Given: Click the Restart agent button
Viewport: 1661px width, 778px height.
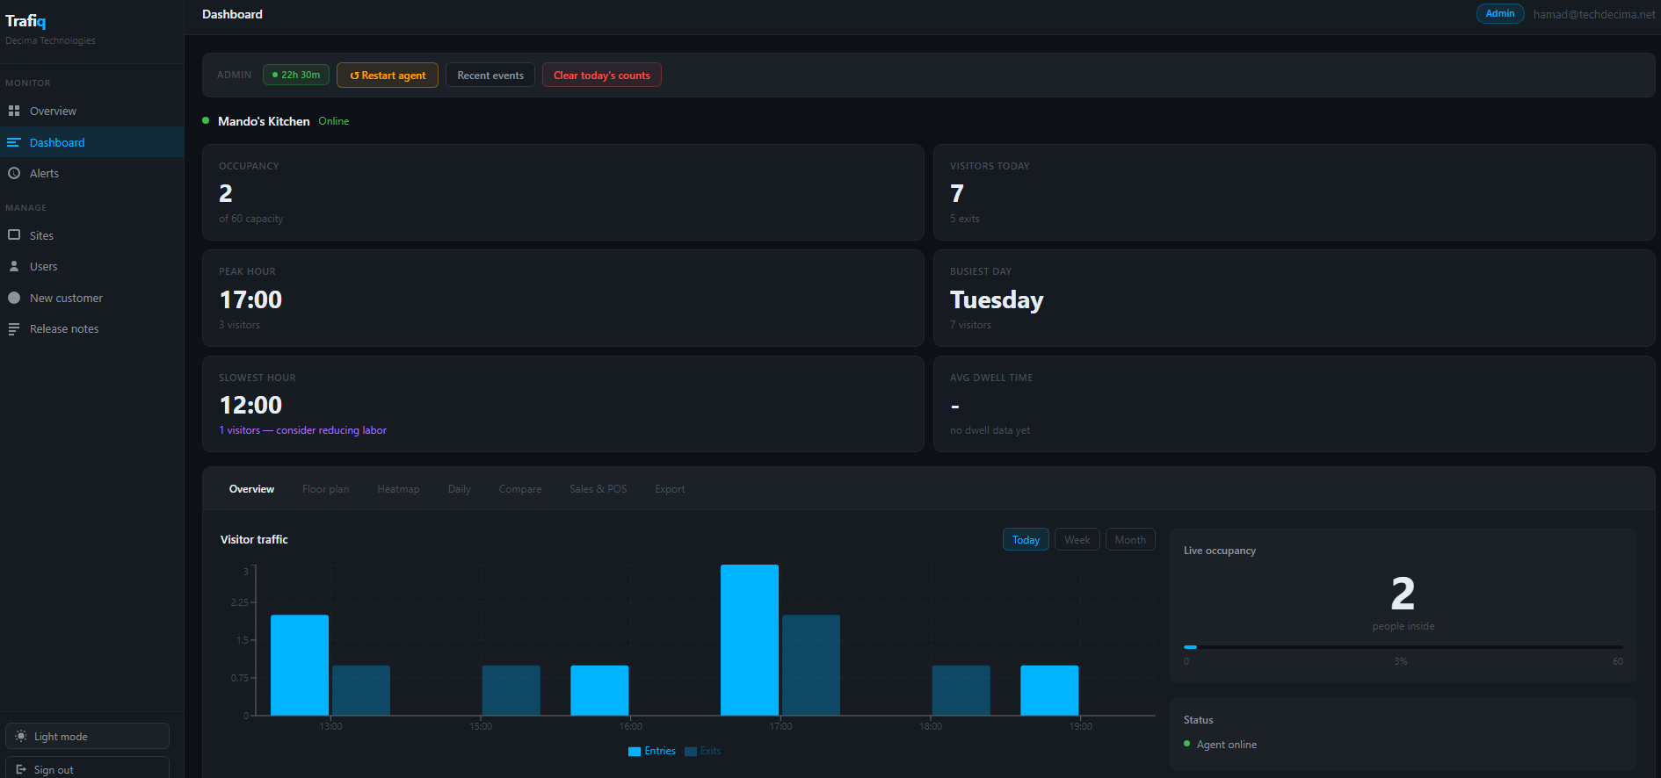Looking at the screenshot, I should click(x=388, y=75).
